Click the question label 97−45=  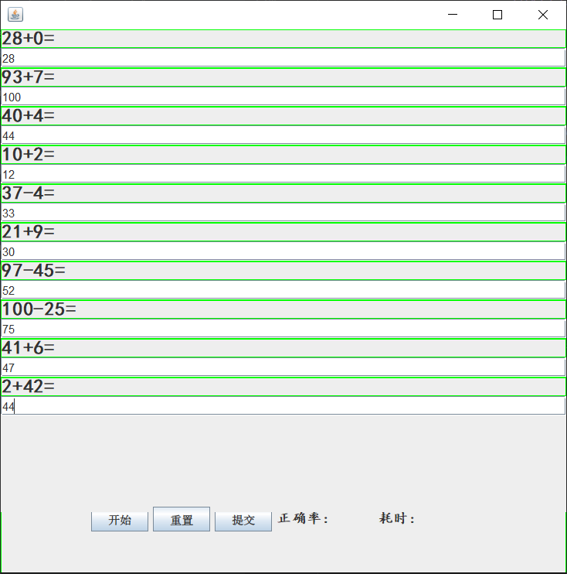tap(283, 271)
